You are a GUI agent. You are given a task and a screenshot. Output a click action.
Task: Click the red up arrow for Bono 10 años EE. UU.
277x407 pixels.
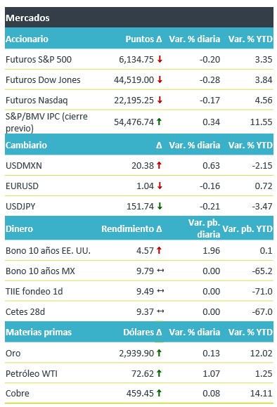[x=159, y=250]
